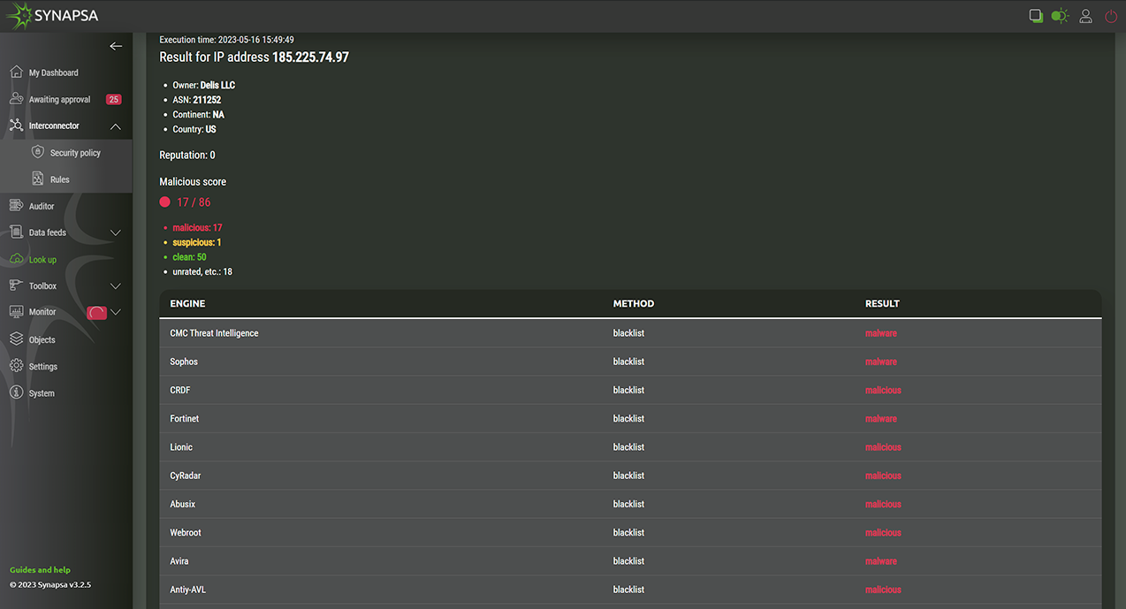Click the red power logout icon
Viewport: 1126px width, 609px height.
pyautogui.click(x=1111, y=16)
